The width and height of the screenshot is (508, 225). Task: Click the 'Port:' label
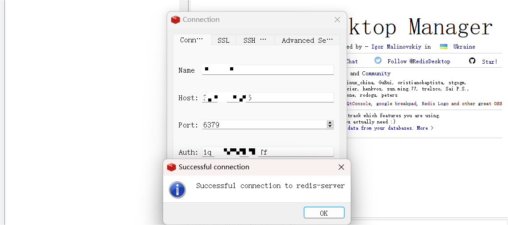pyautogui.click(x=188, y=125)
